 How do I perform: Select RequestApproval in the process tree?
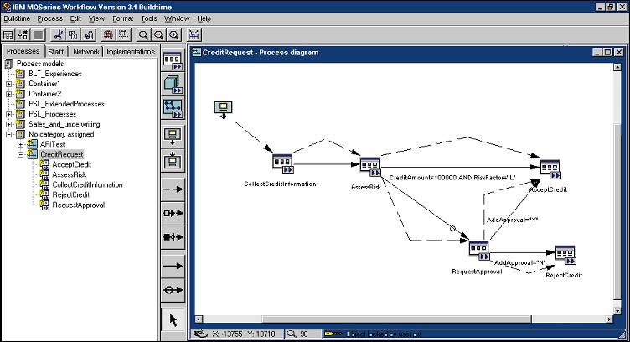click(78, 205)
